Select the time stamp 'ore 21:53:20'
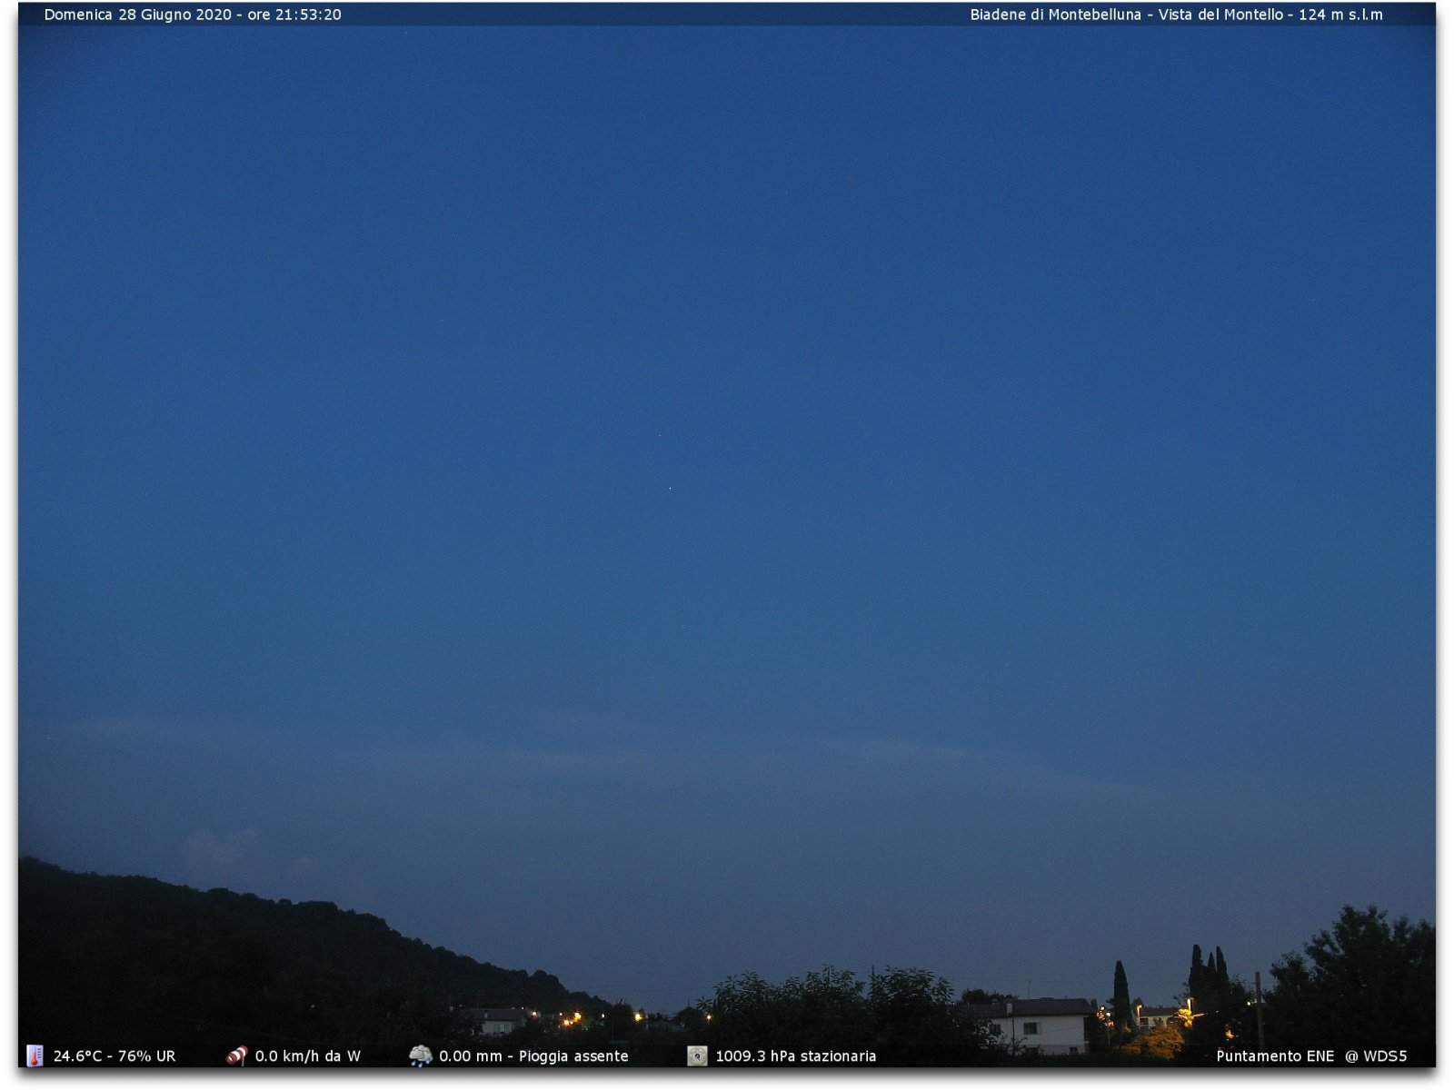Viewport: 1454px width, 1090px height. coord(294,15)
